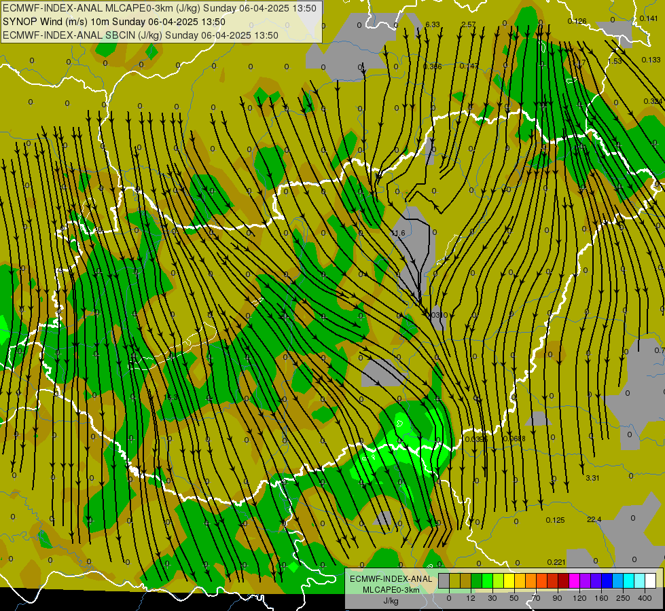The width and height of the screenshot is (665, 611).
Task: Click the 2.57 value near top
Action: (468, 24)
